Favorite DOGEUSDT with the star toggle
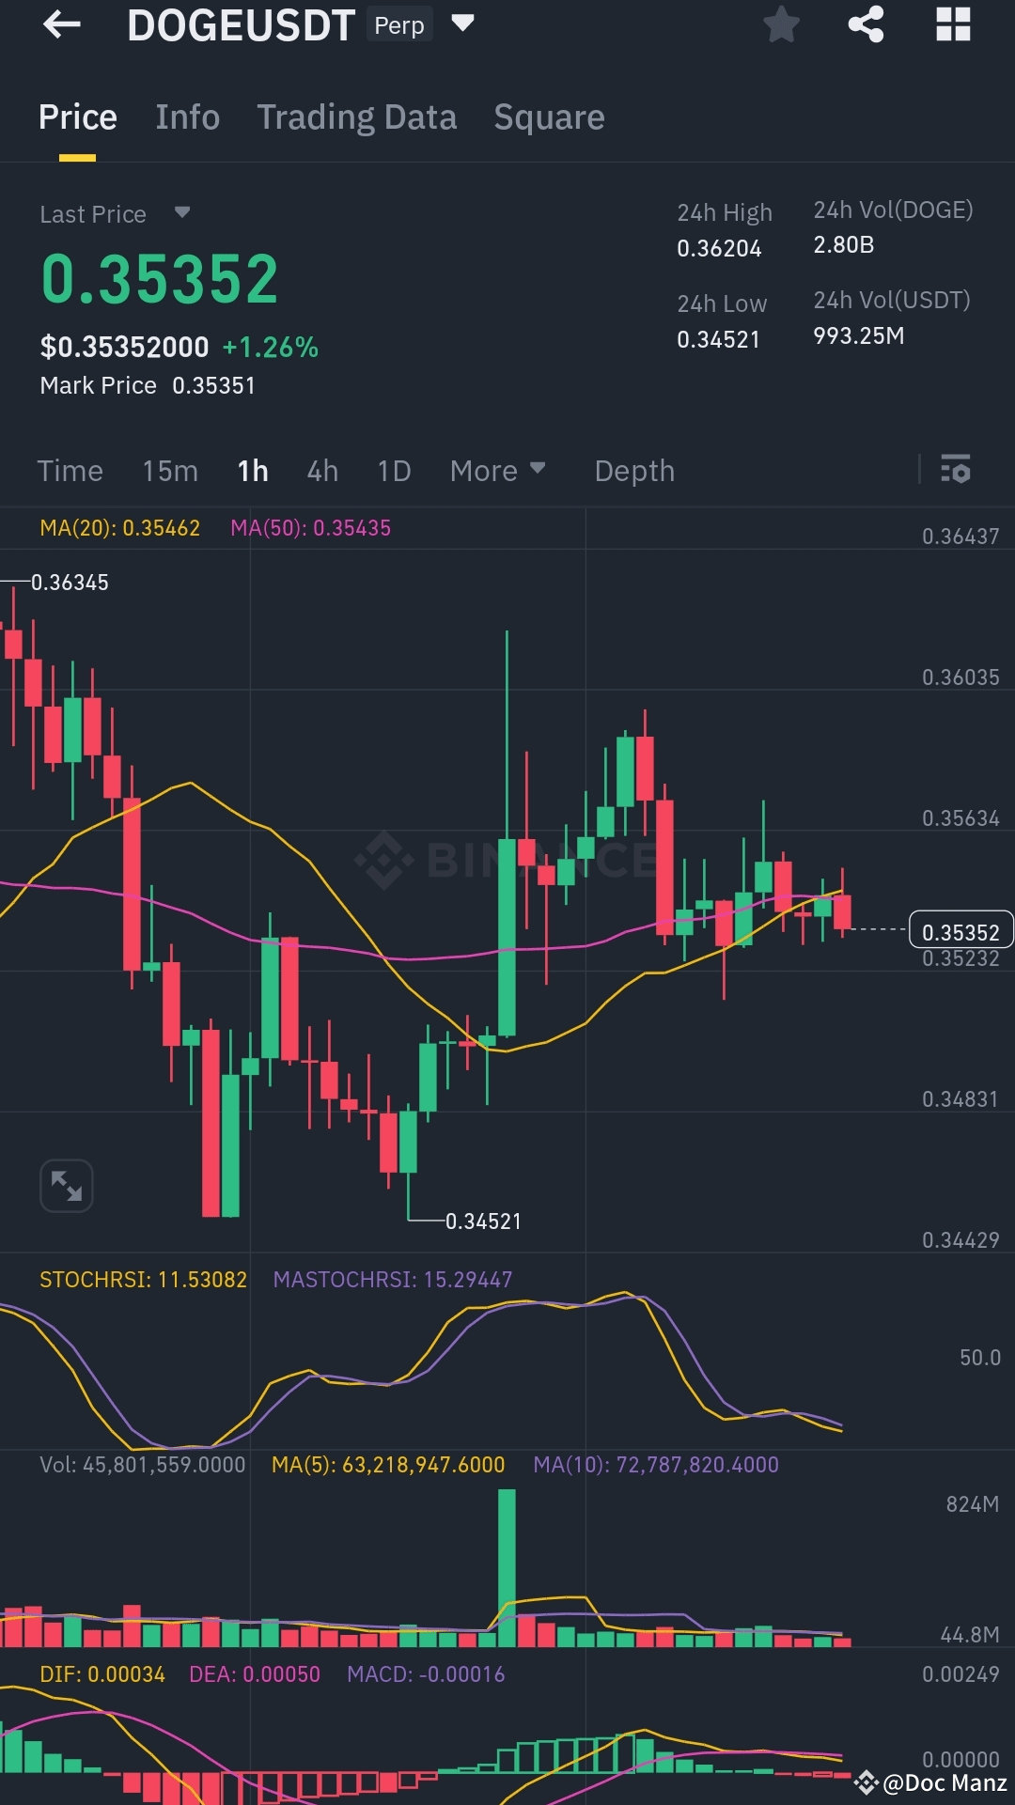1015x1805 pixels. [782, 25]
